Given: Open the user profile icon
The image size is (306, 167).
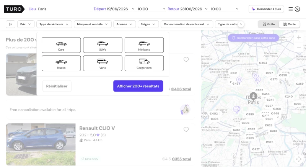Looking at the screenshot, I should pyautogui.click(x=297, y=9).
